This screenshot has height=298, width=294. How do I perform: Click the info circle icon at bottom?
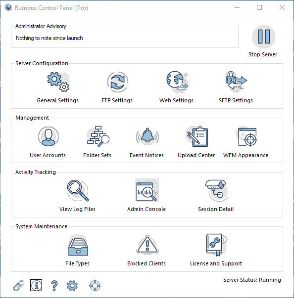[x=36, y=285]
